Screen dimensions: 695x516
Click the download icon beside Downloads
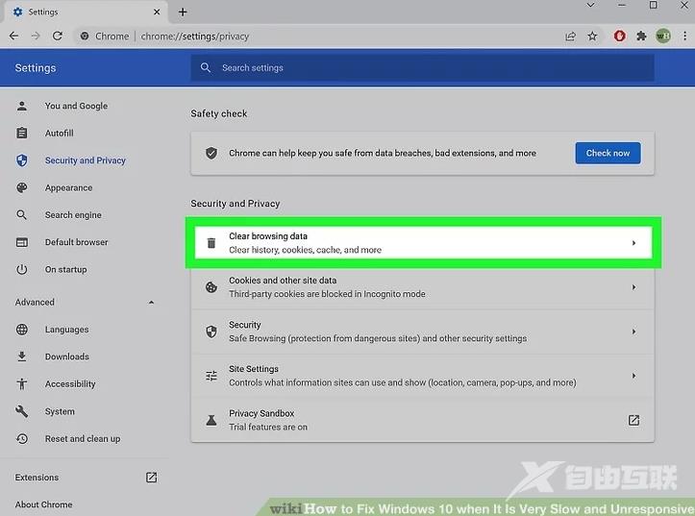click(22, 356)
